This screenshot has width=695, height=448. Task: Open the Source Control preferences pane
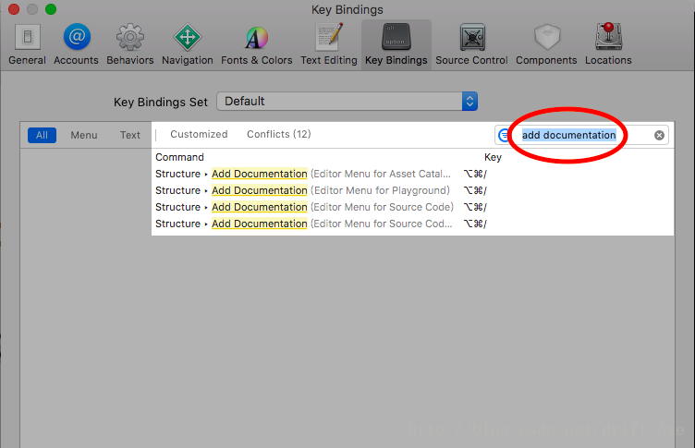[471, 44]
